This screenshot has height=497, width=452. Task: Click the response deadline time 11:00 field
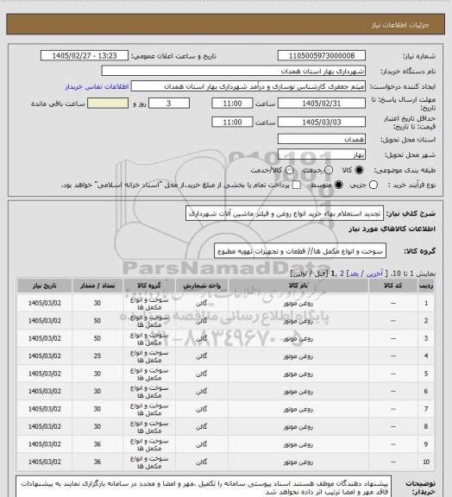(x=232, y=104)
